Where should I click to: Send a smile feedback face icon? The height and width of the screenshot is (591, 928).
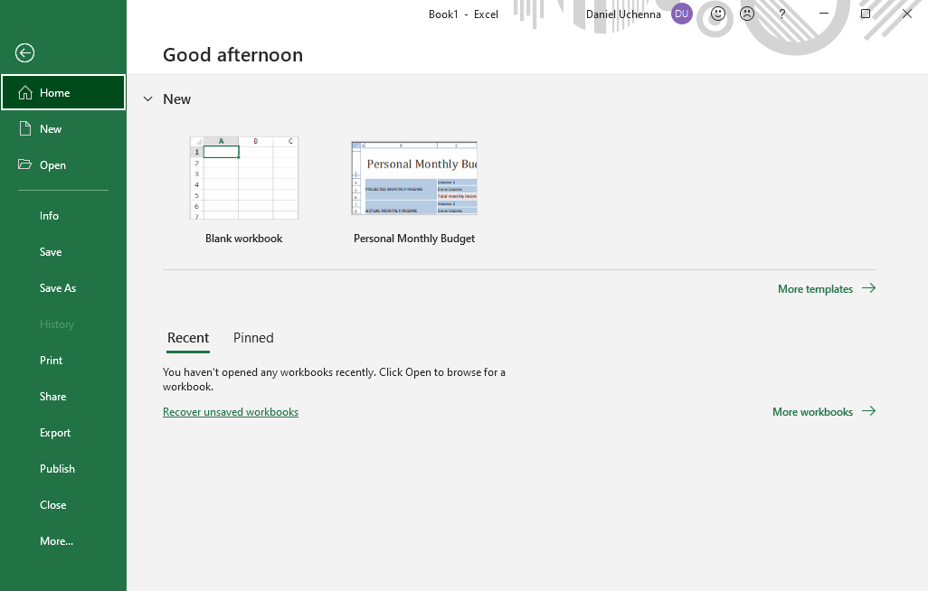click(x=718, y=14)
